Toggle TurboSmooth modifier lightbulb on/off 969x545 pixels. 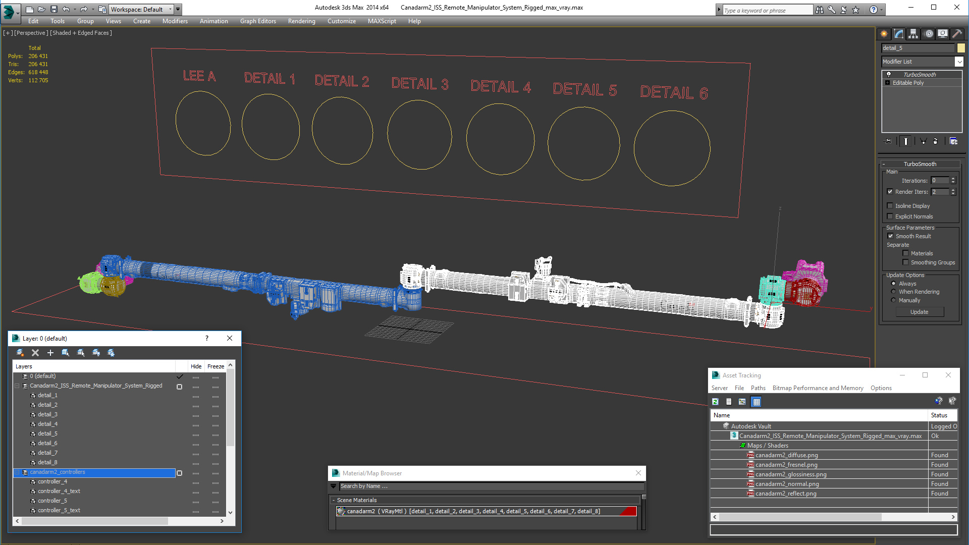click(x=889, y=74)
